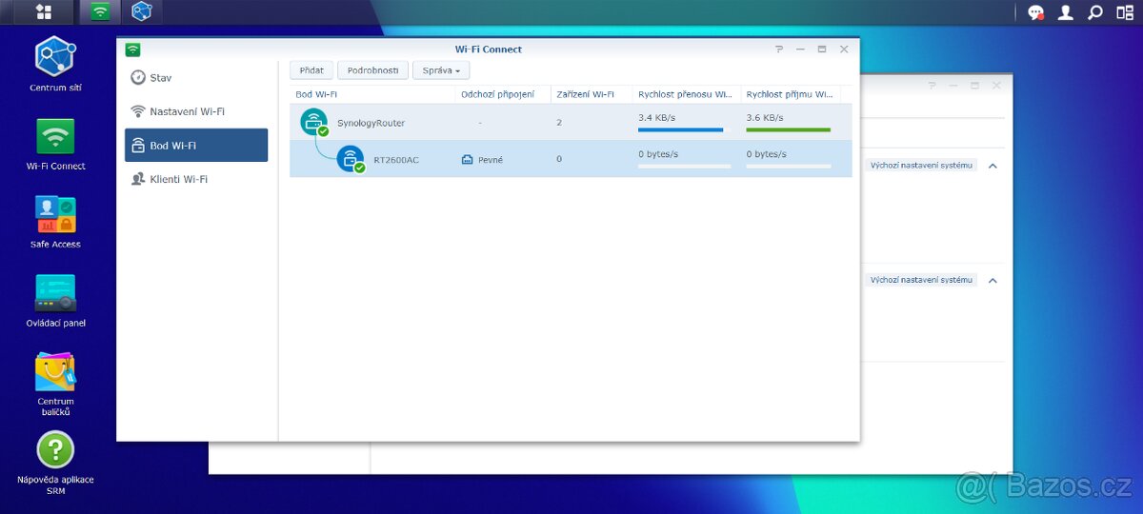
Task: Click the Podrobnosti button
Action: (x=373, y=70)
